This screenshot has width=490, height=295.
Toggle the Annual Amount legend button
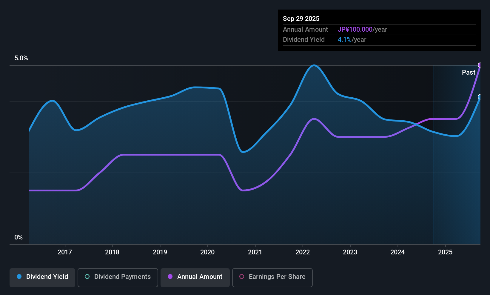click(195, 277)
